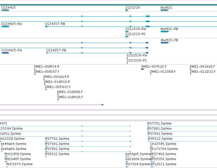Click the CG34425-PA blue CDS glyph
217x168 pixels.
5,53
